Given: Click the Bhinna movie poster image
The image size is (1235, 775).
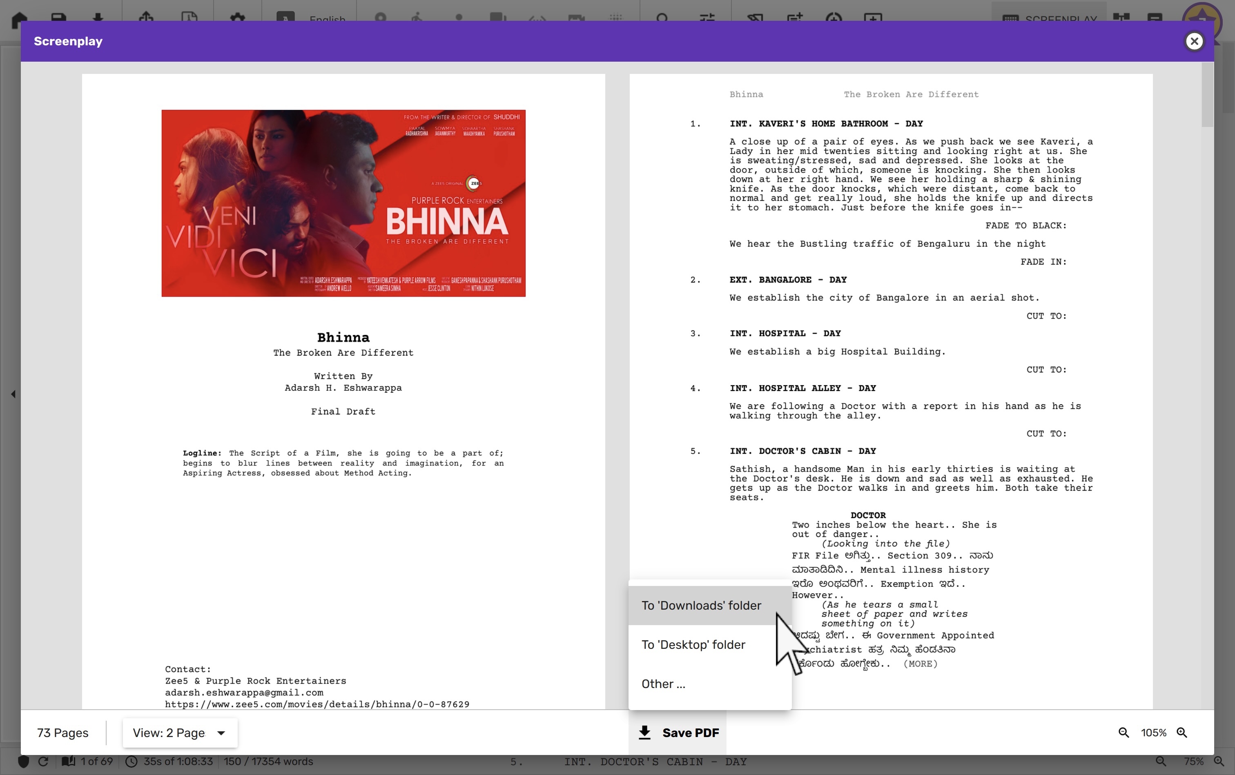Looking at the screenshot, I should pos(343,203).
